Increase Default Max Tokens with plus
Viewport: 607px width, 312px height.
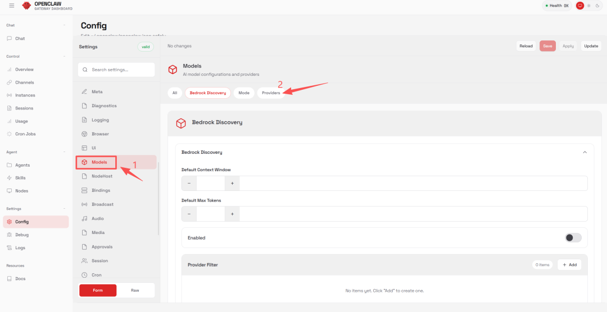pyautogui.click(x=232, y=214)
